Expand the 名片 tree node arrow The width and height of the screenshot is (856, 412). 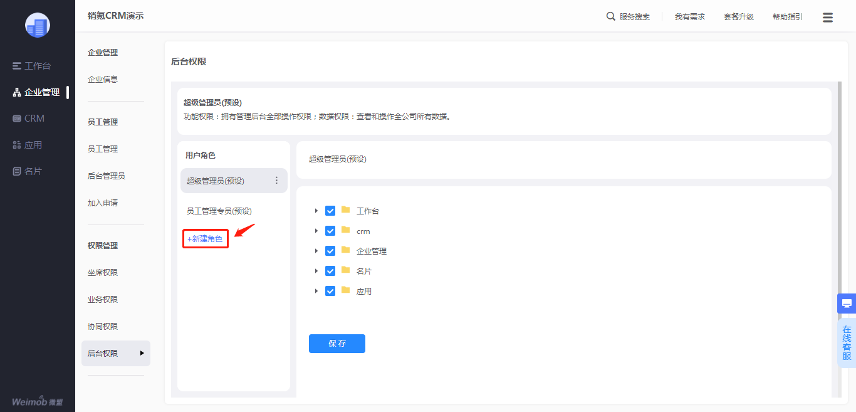click(316, 271)
